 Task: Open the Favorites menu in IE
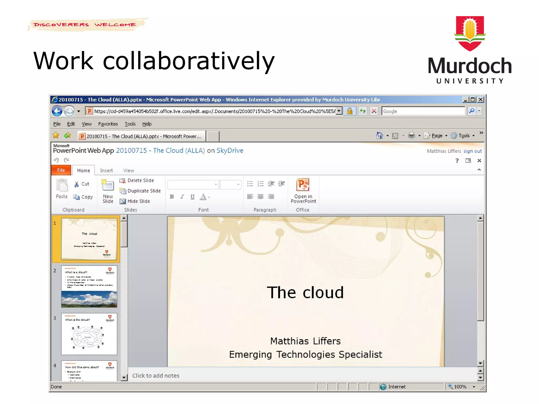pyautogui.click(x=108, y=124)
